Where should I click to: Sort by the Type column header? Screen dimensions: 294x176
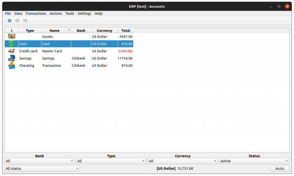coord(30,31)
